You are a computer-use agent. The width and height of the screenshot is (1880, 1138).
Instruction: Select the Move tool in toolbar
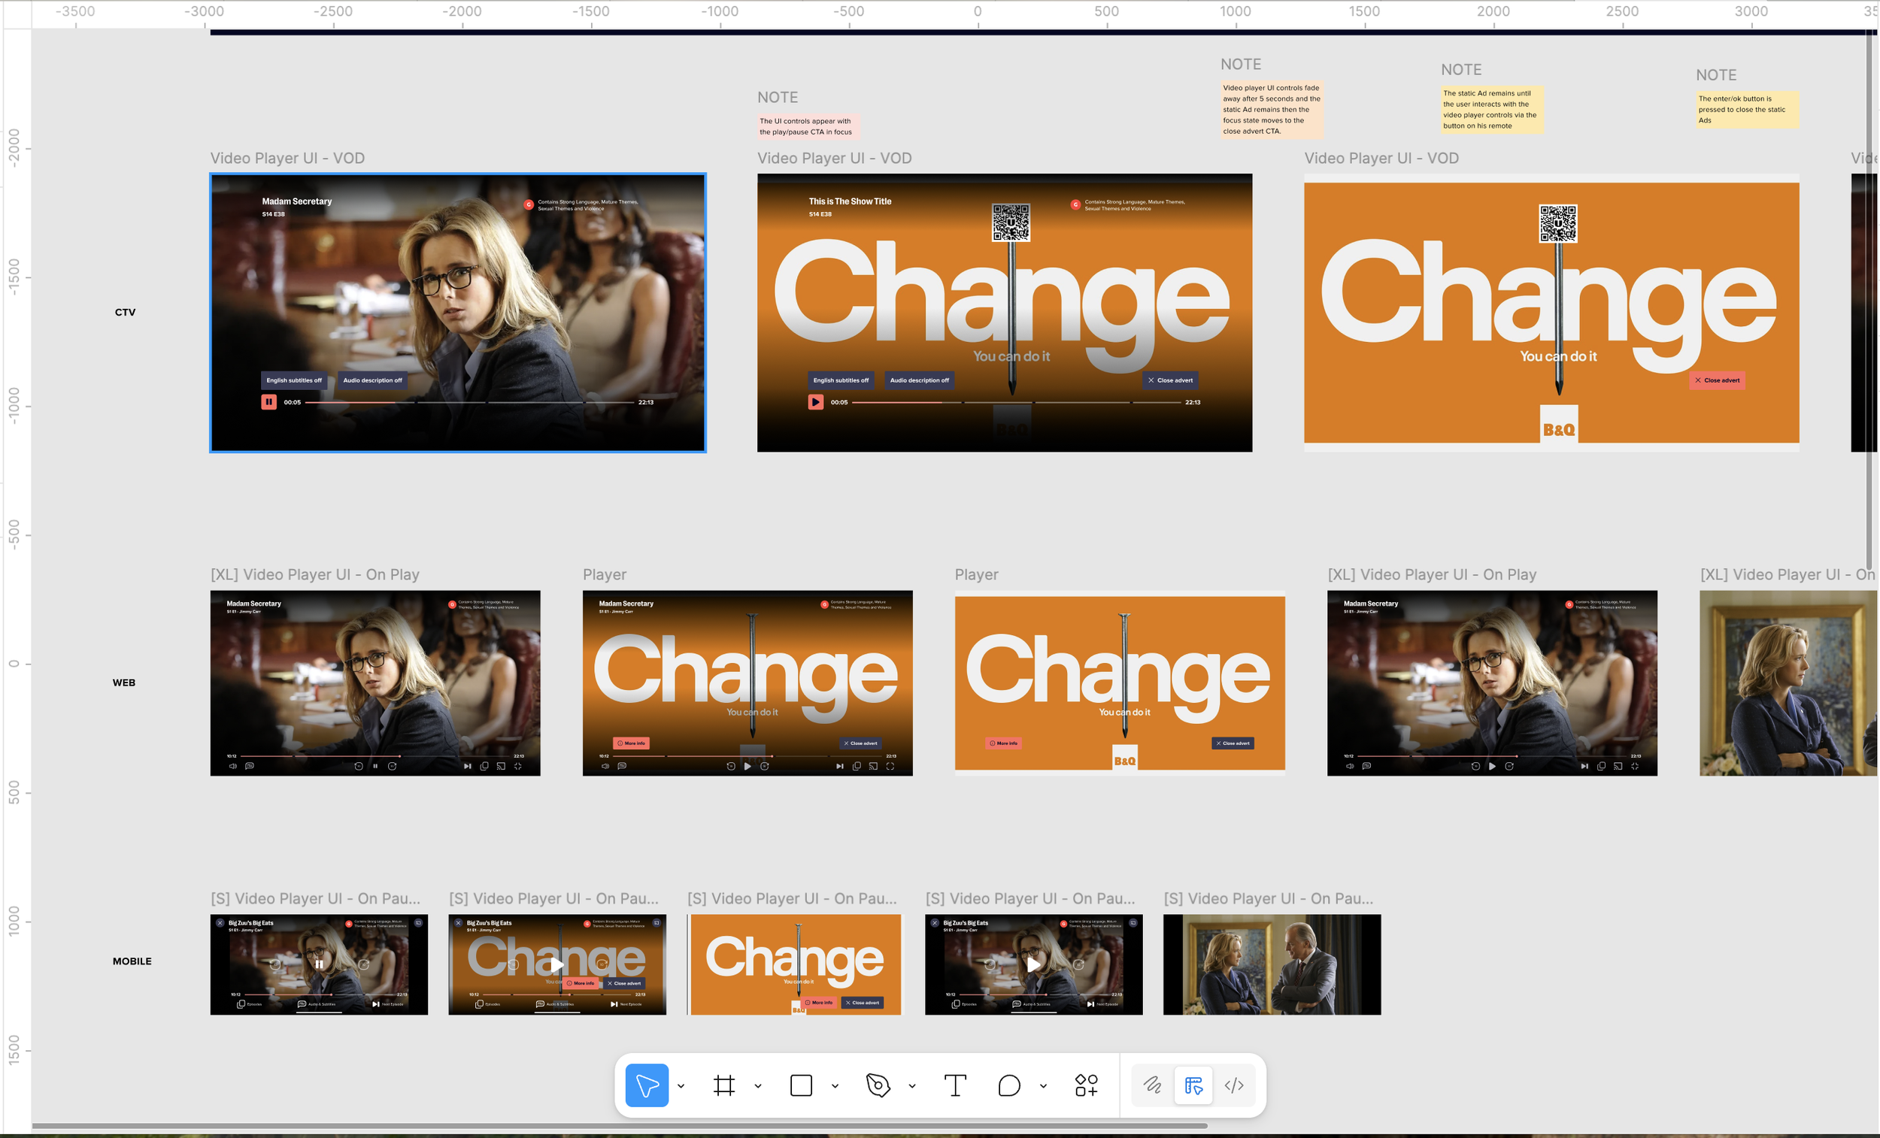(x=646, y=1085)
